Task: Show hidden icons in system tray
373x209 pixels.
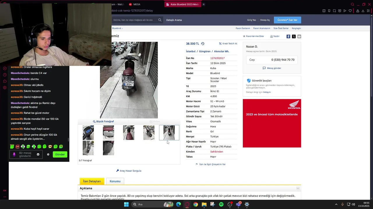Action: click(336, 204)
